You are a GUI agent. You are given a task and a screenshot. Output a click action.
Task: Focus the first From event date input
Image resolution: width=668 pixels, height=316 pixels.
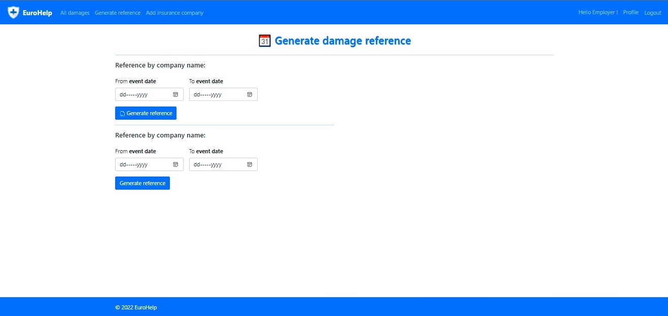click(149, 94)
